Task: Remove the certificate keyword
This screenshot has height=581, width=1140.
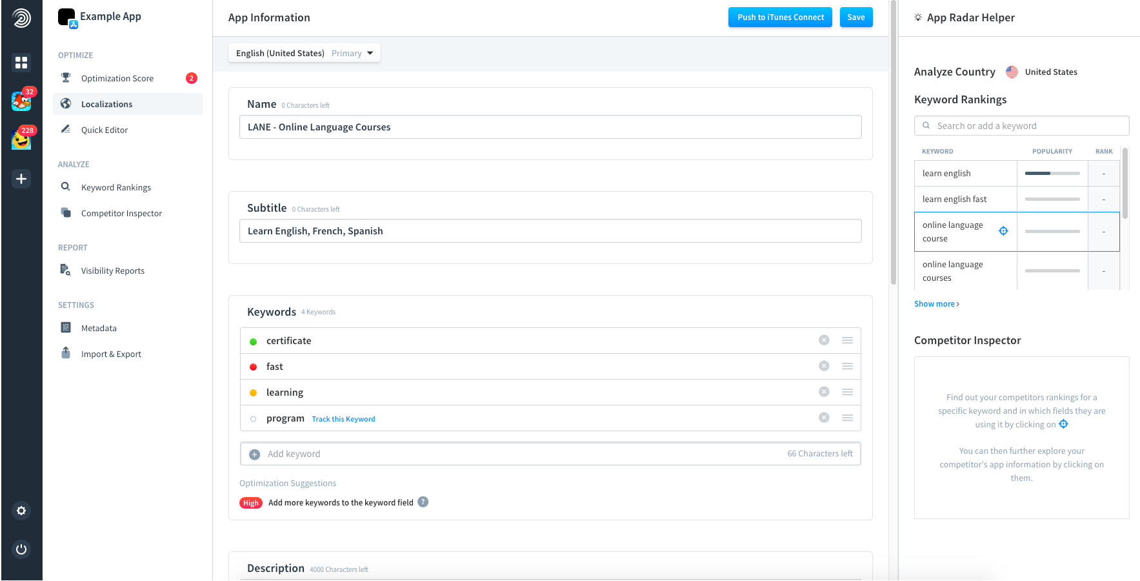Action: 824,340
